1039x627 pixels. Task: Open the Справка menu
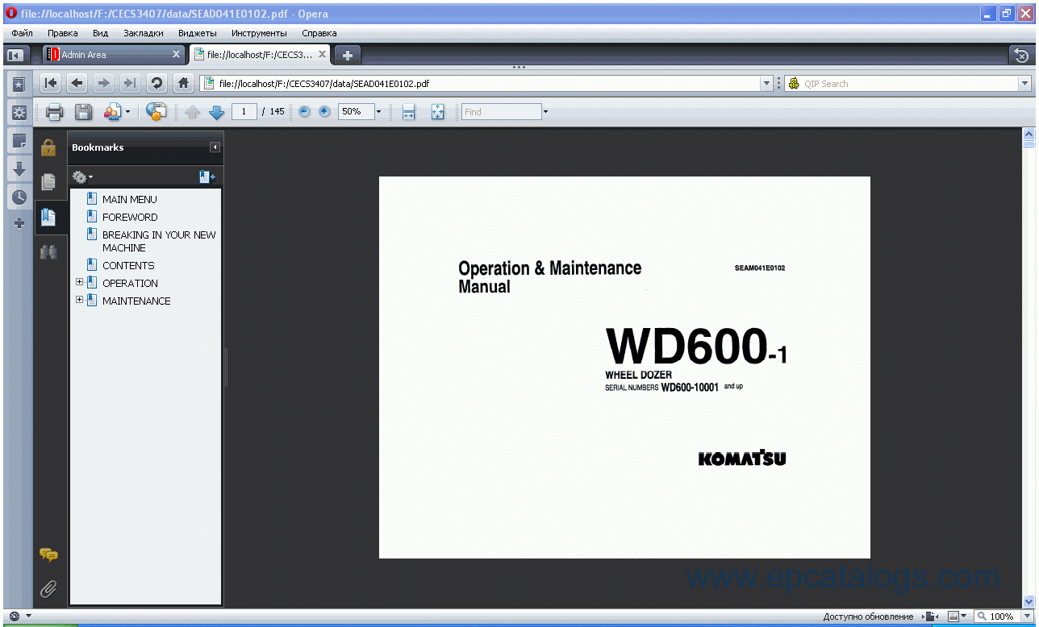pyautogui.click(x=319, y=33)
